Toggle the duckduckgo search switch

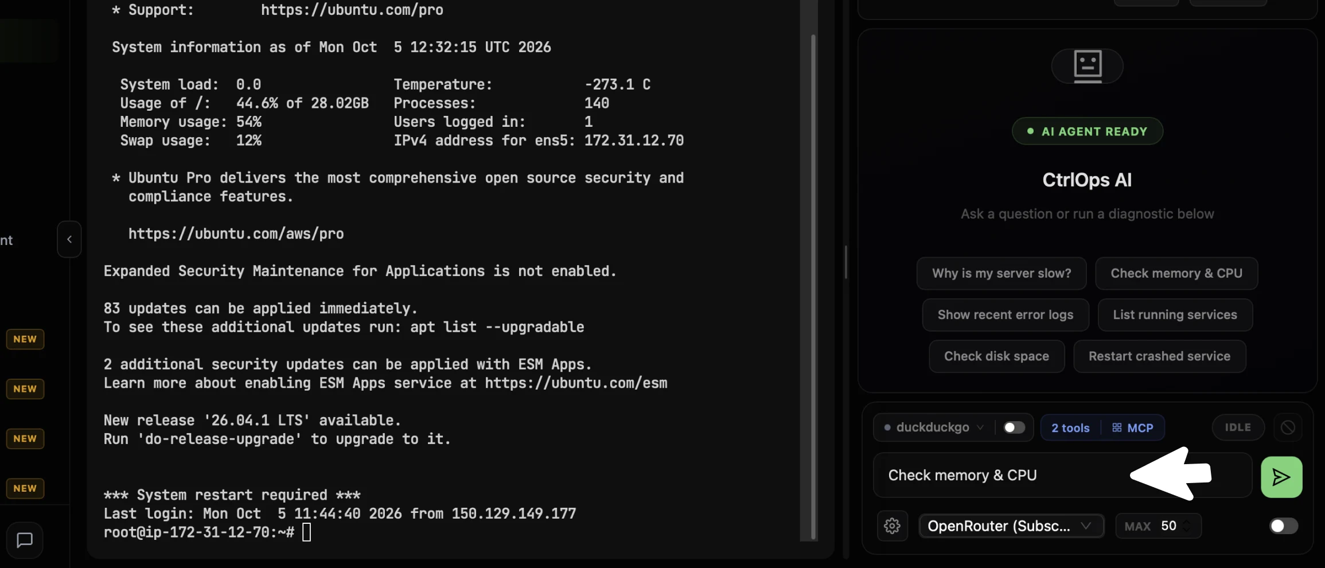(1014, 427)
